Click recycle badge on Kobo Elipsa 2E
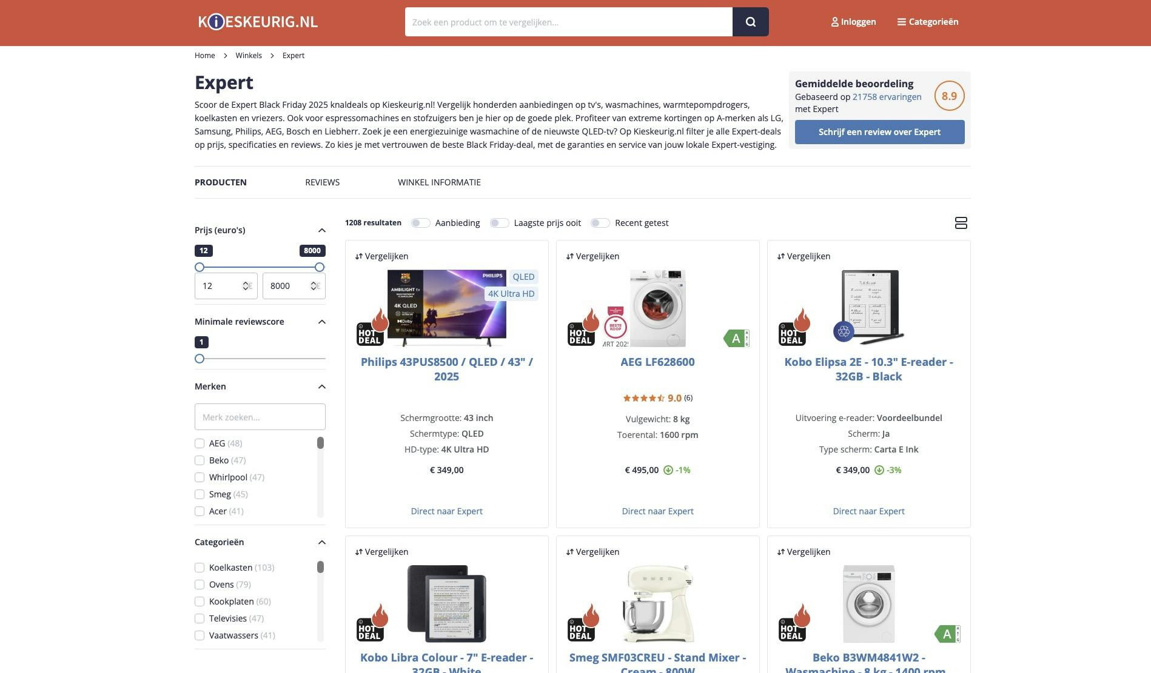Screen dimensions: 1151x673 pyautogui.click(x=844, y=331)
